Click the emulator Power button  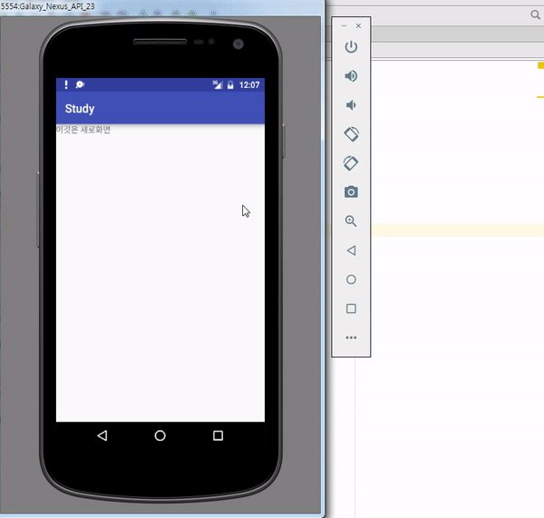351,47
